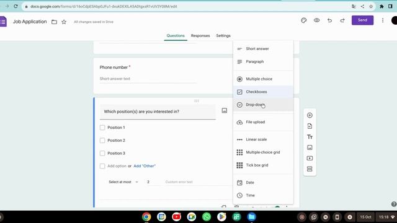Grab the question drag handle dots
This screenshot has height=223, width=397.
(x=197, y=101)
